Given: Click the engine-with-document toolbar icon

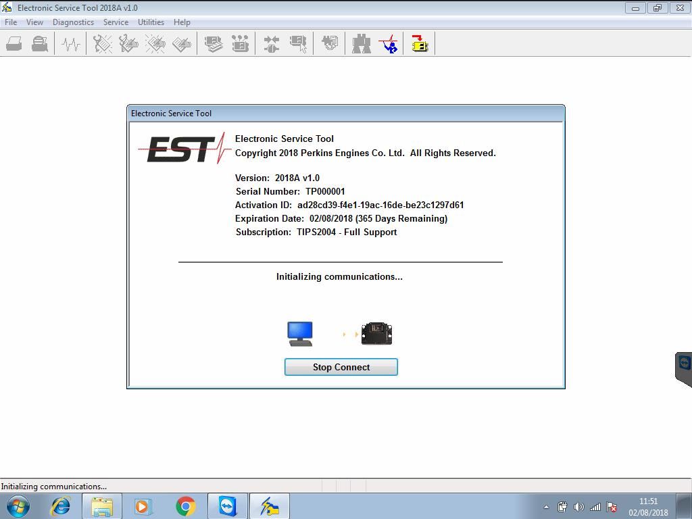Looking at the screenshot, I should coord(329,43).
